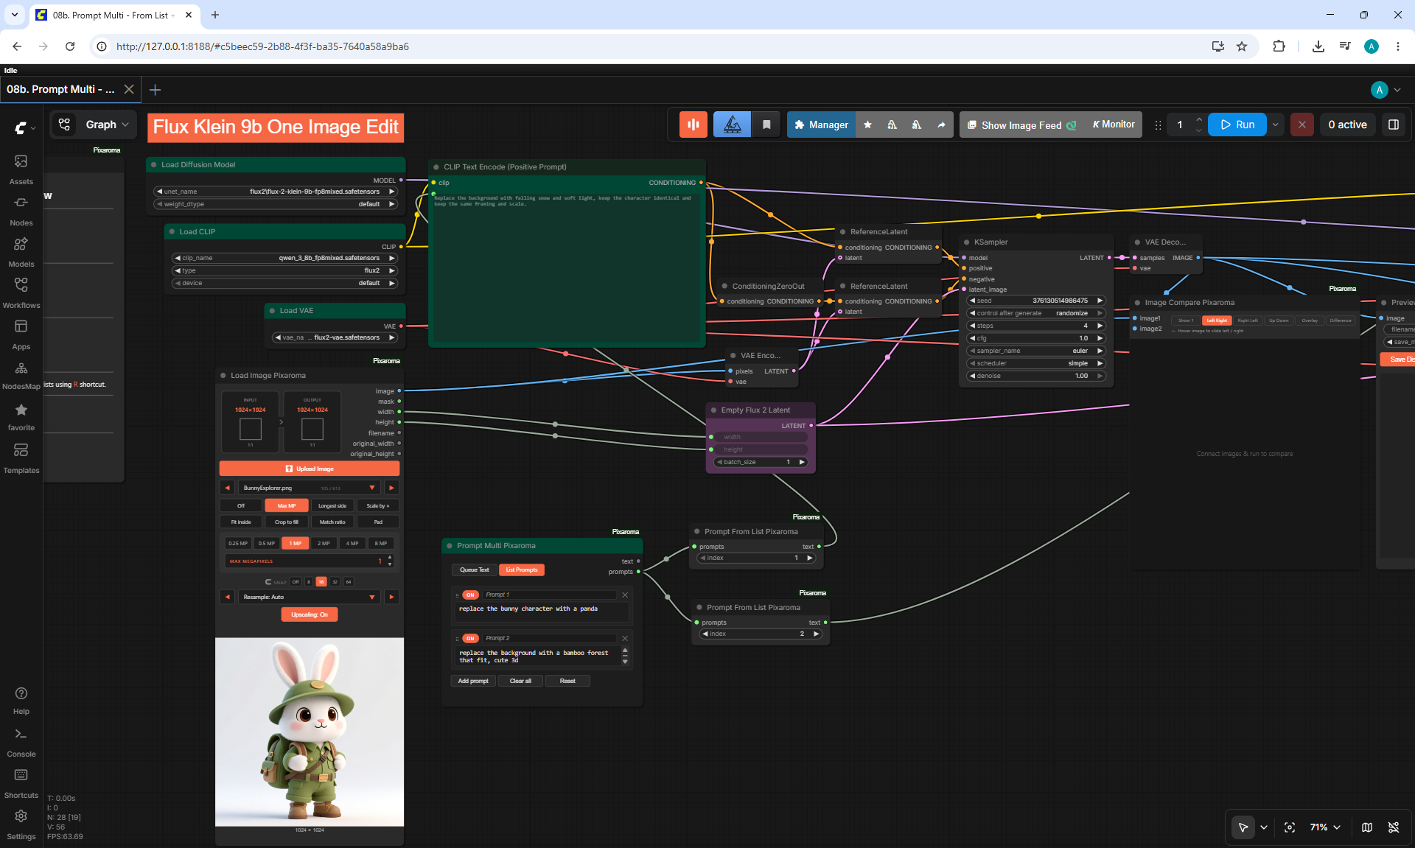The width and height of the screenshot is (1415, 848).
Task: Adjust the steps value in KSampler
Action: pyautogui.click(x=1036, y=326)
